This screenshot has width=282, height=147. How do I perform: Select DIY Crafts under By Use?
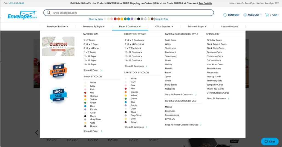[x=170, y=119]
